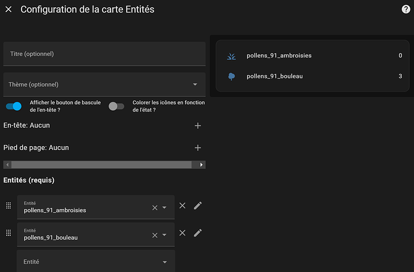Click the Titre (optionnel) text field
Image resolution: width=414 pixels, height=272 pixels.
tap(104, 54)
